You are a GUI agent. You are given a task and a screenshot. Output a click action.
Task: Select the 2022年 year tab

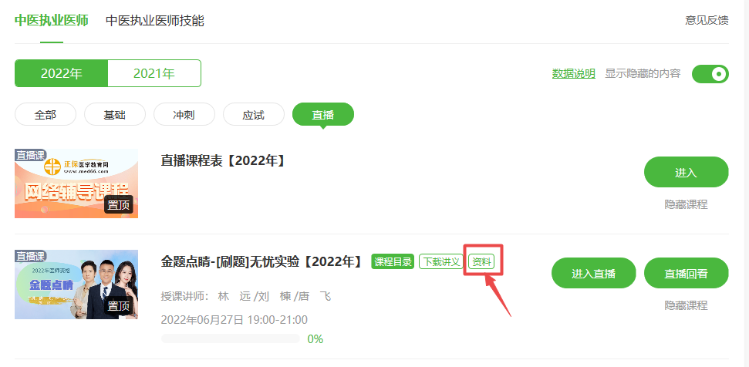[x=61, y=73]
